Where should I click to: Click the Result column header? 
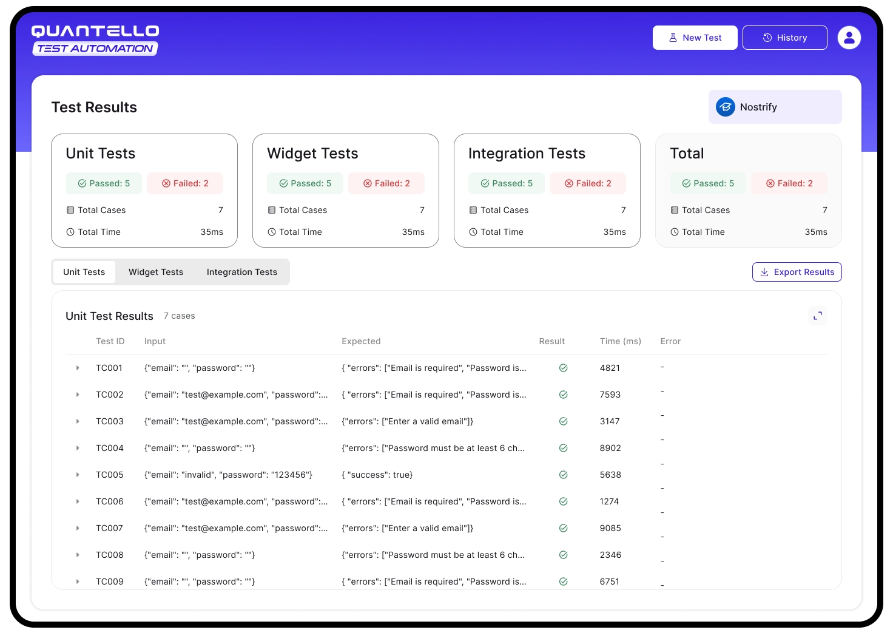pyautogui.click(x=552, y=341)
